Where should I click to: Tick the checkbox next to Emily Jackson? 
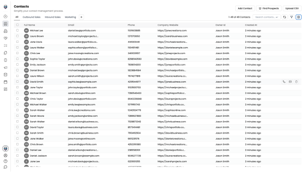coord(17,64)
